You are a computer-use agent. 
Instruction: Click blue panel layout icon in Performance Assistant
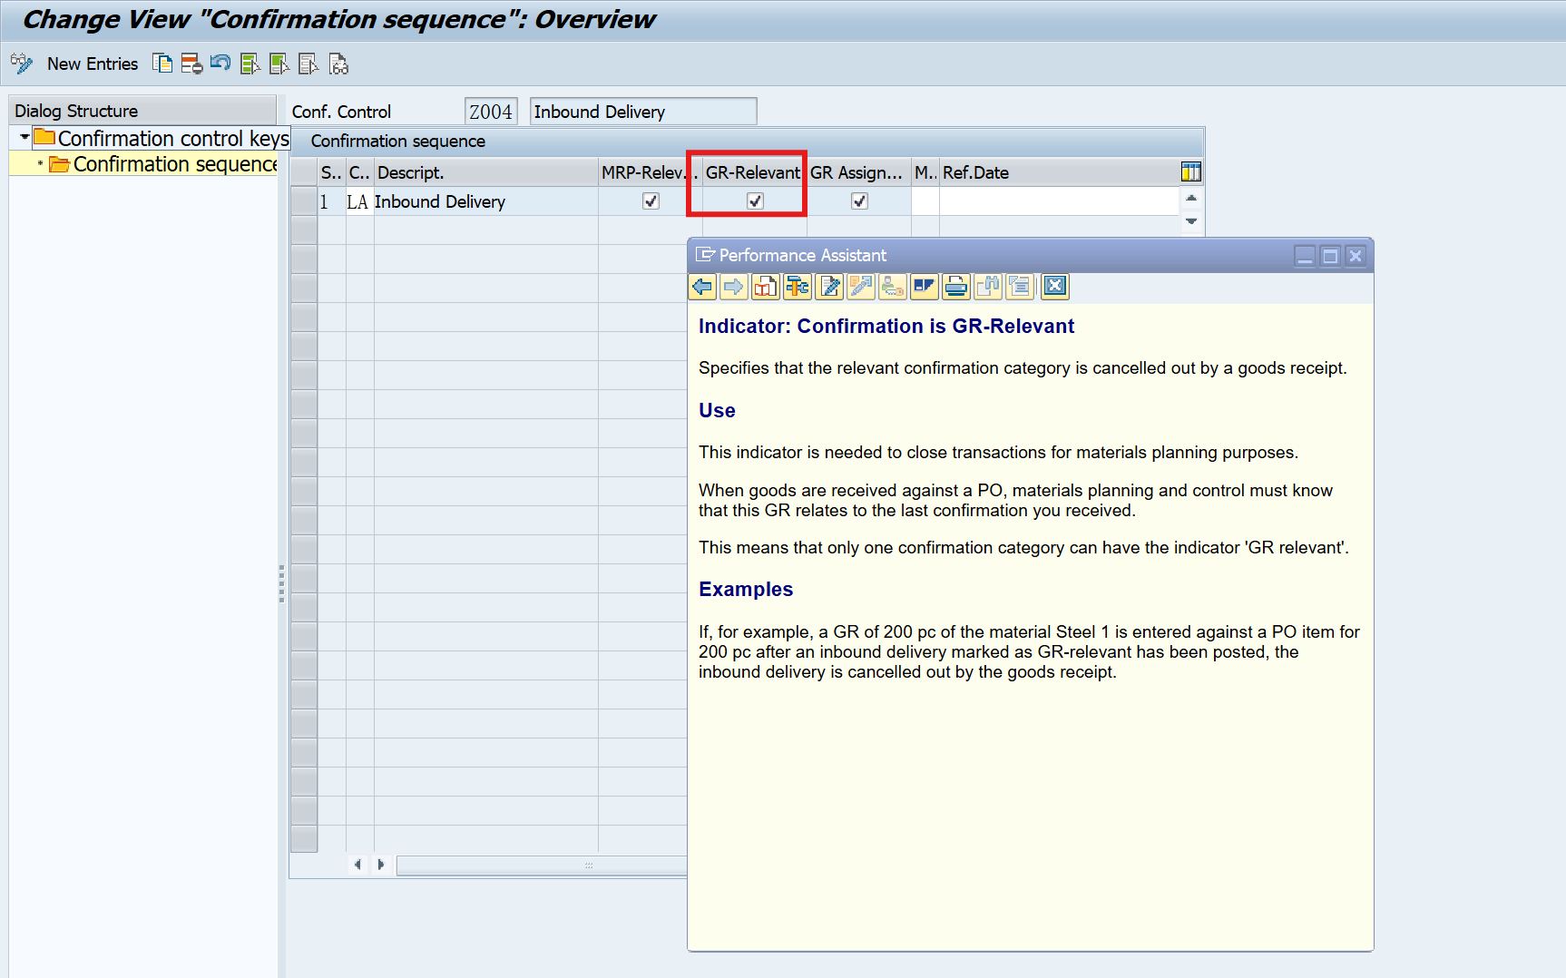925,287
